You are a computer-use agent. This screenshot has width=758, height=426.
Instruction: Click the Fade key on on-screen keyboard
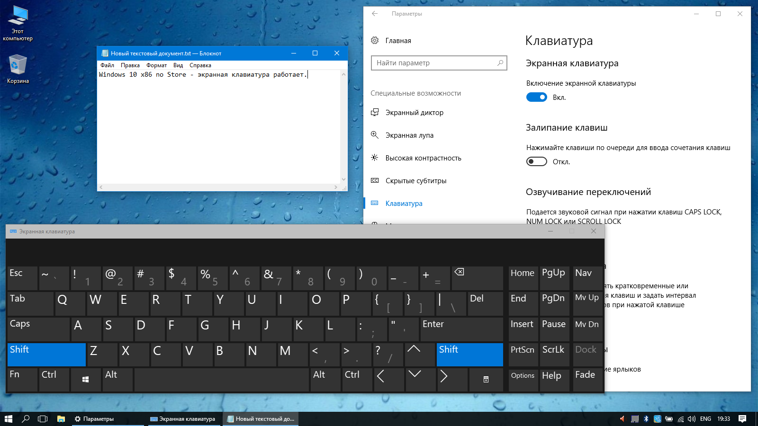click(x=587, y=380)
